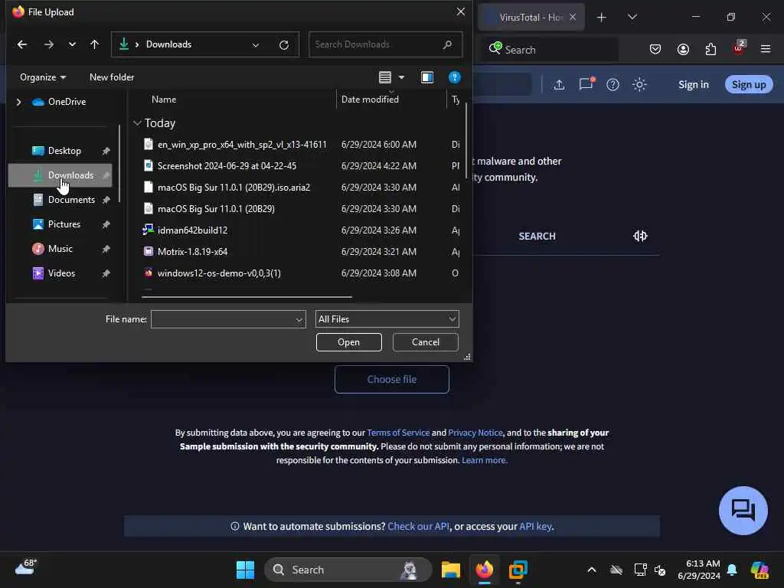Click the vertical scrollbar in file list
Image resolution: width=784 pixels, height=588 pixels.
466,141
